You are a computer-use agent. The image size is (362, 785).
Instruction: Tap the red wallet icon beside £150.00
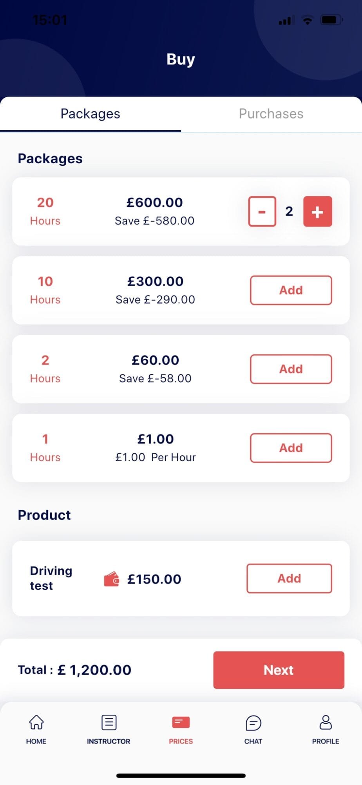(112, 579)
